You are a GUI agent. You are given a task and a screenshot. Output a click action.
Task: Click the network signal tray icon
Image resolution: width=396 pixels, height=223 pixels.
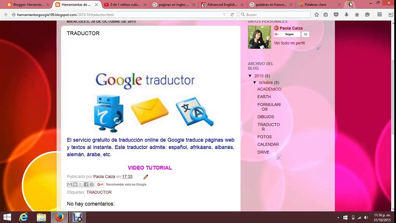[x=359, y=217]
